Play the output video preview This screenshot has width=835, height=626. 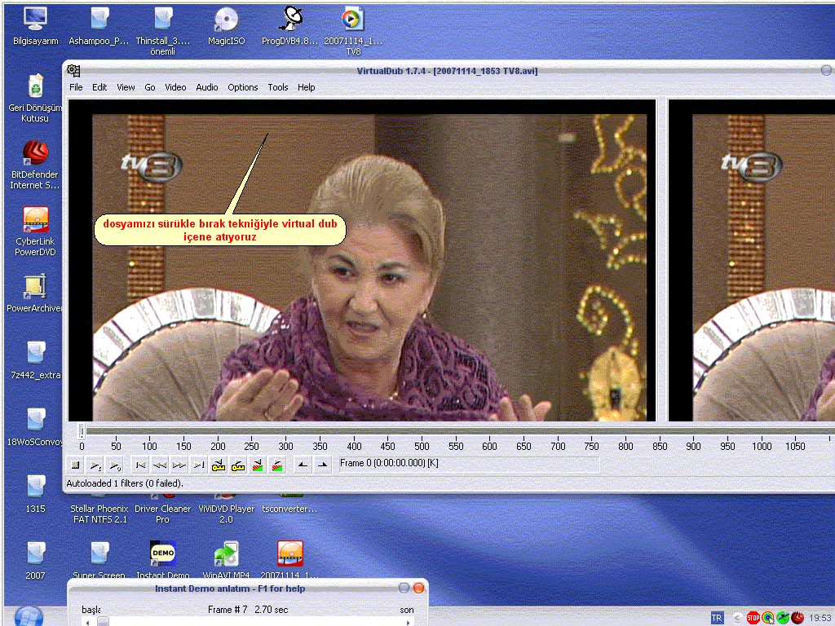point(115,465)
